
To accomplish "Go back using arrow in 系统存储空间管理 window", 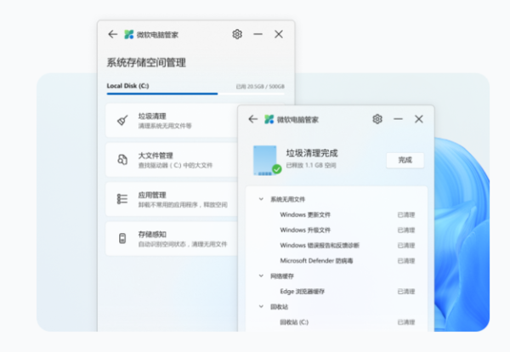I will 112,34.
